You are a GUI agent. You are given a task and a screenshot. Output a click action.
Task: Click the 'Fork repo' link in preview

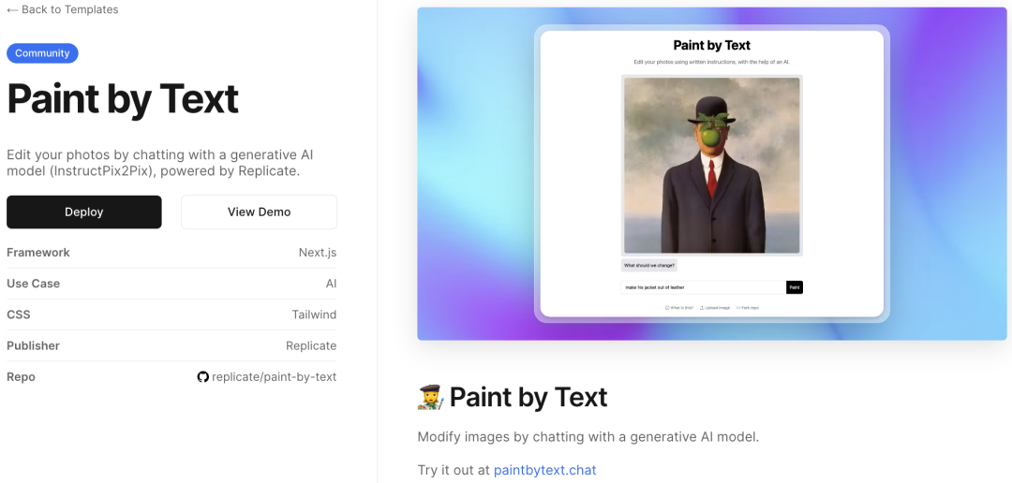tap(748, 308)
